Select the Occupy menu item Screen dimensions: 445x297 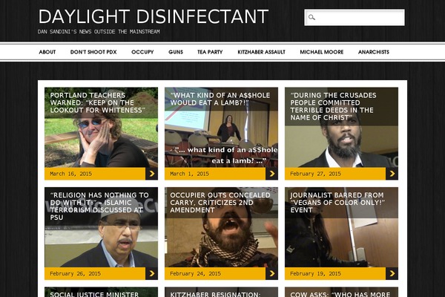click(142, 52)
